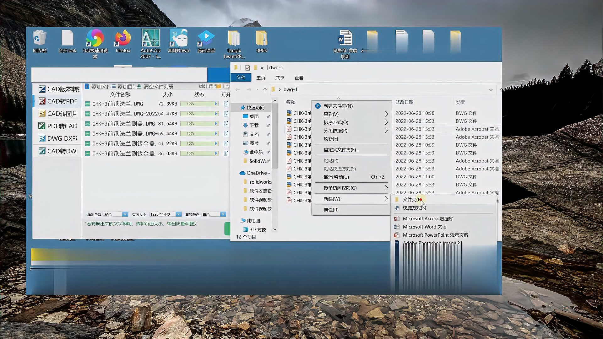Click the up-arrow navigation button in Explorer
This screenshot has width=603, height=339.
(x=265, y=90)
